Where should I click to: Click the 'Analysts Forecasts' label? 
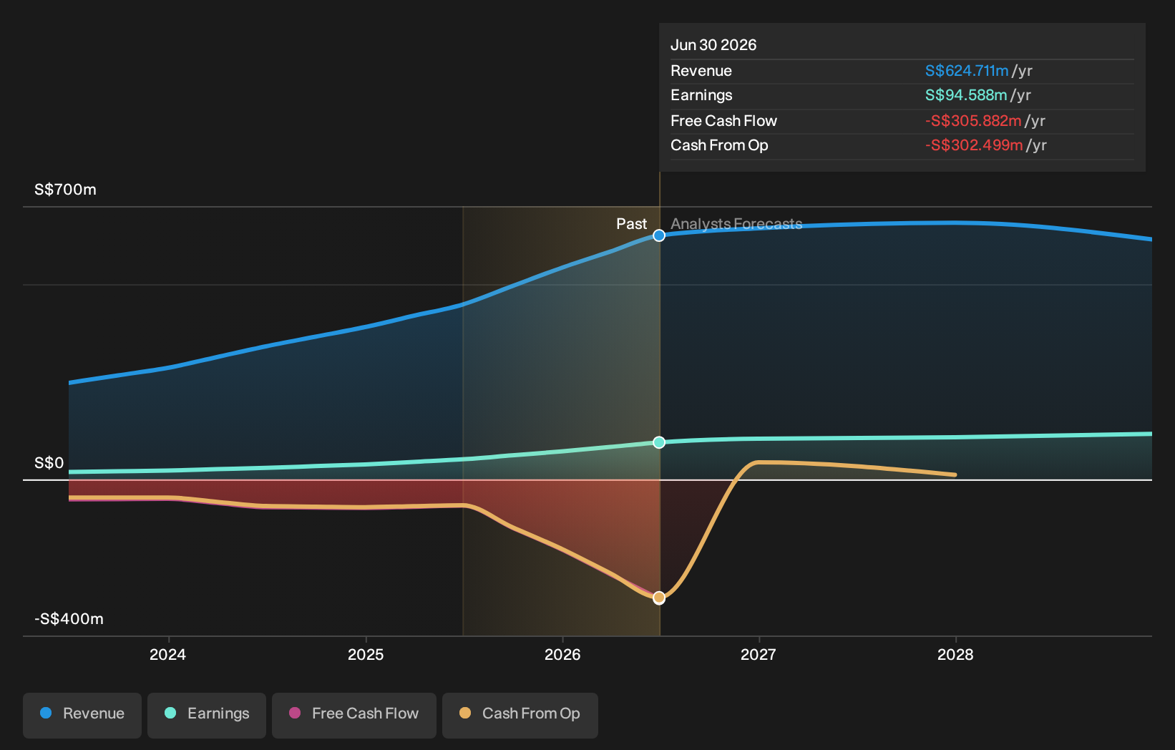point(736,224)
